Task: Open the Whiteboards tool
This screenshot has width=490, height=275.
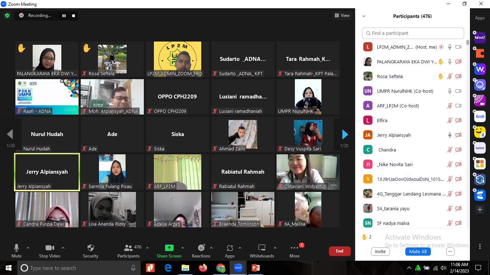Action: 262,250
